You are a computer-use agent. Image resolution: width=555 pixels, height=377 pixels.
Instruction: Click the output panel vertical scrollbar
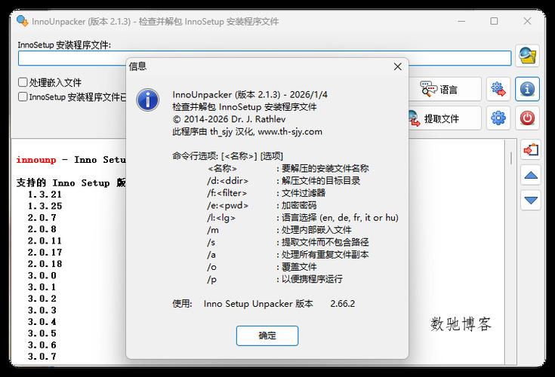tap(510, 251)
